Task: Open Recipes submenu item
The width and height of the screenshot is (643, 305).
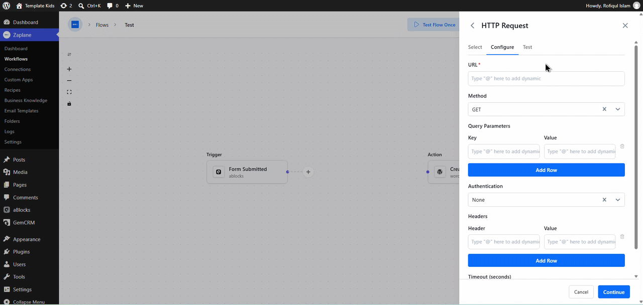Action: coord(13,90)
